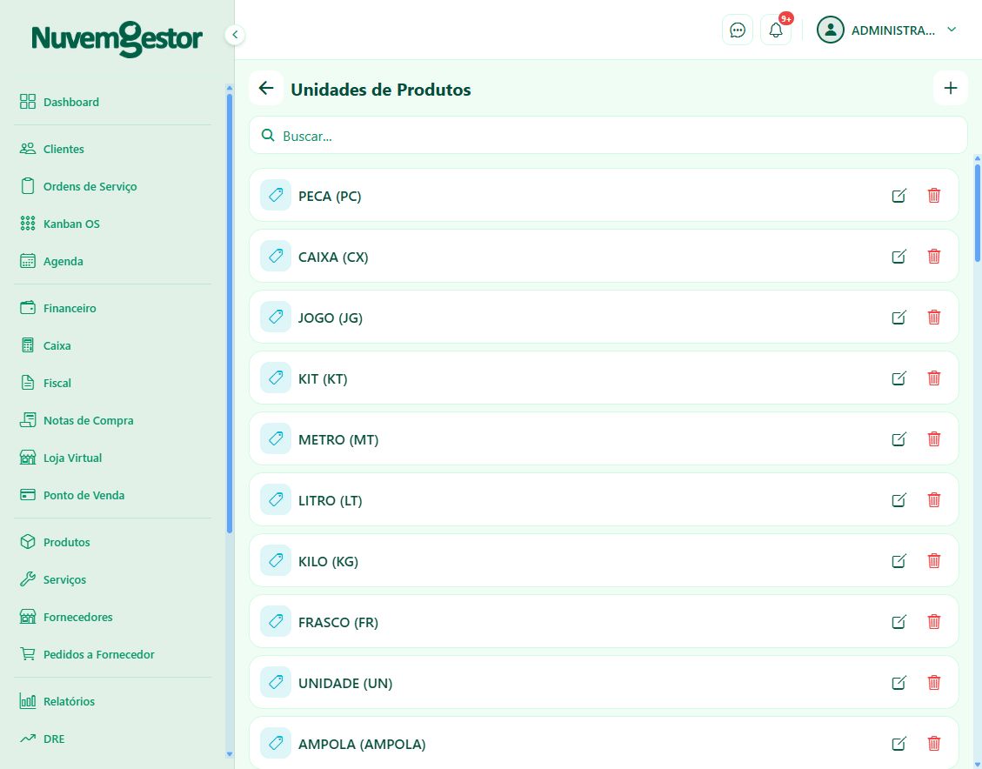This screenshot has width=982, height=769.
Task: Open Relatórios in the sidebar
Action: pyautogui.click(x=113, y=701)
